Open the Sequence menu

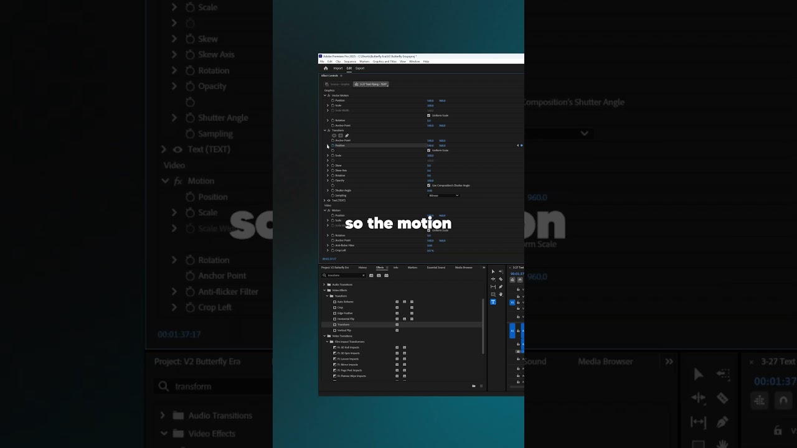point(350,62)
